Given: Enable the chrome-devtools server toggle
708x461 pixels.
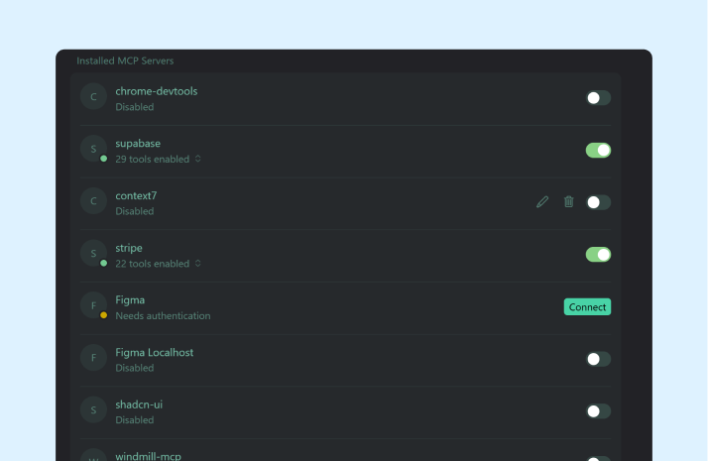Looking at the screenshot, I should tap(598, 98).
